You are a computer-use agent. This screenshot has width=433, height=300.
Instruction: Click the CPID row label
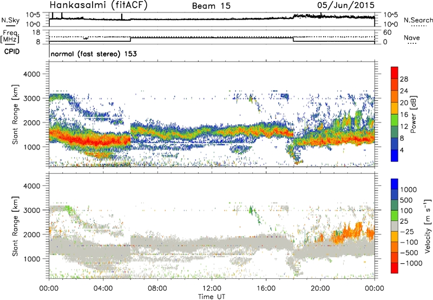coord(12,51)
